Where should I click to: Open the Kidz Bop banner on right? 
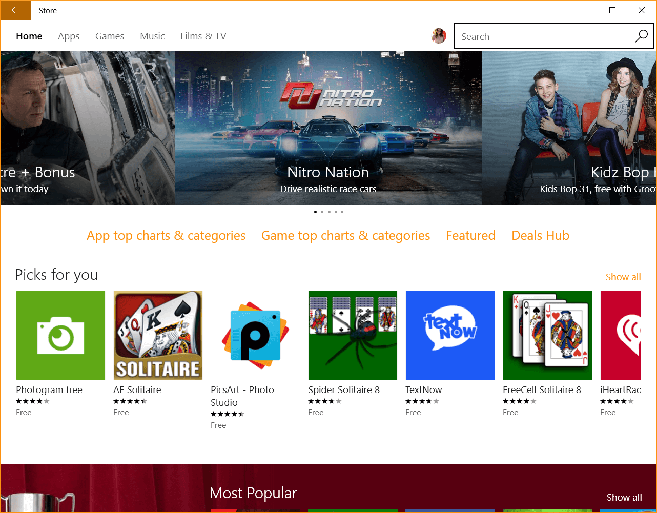(569, 128)
